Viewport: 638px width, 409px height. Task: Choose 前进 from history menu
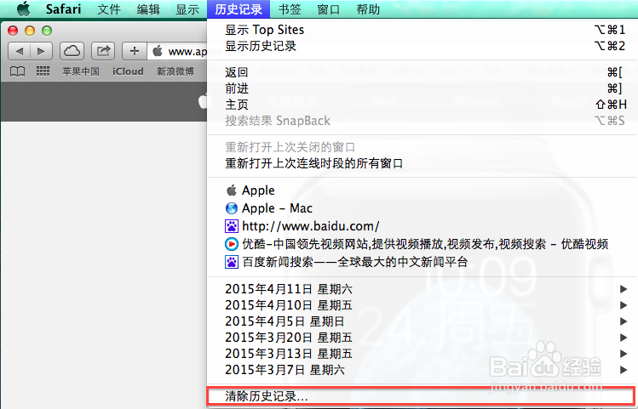pos(422,88)
